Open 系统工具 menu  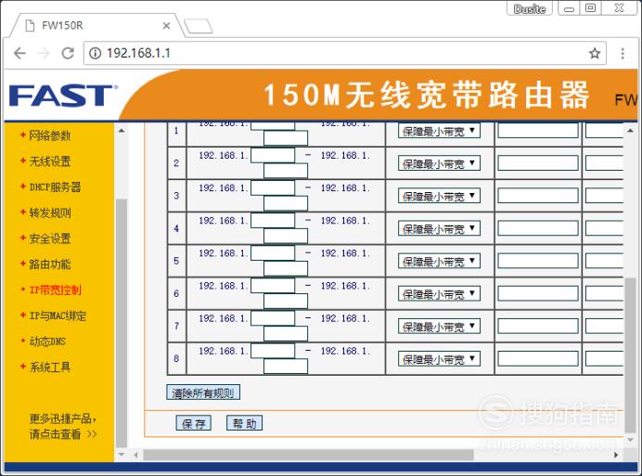point(49,367)
